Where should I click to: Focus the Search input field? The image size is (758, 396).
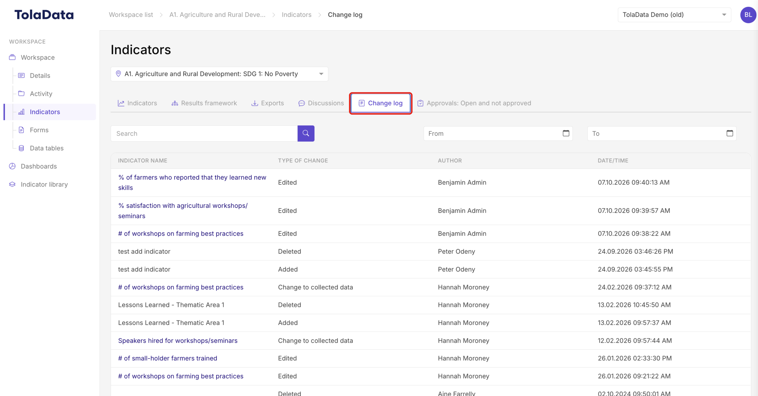pos(204,133)
